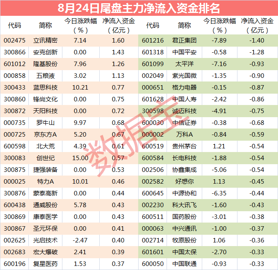This screenshot has height=270, width=278.
Task: Click the name 中国人寿
Action: (x=184, y=99)
